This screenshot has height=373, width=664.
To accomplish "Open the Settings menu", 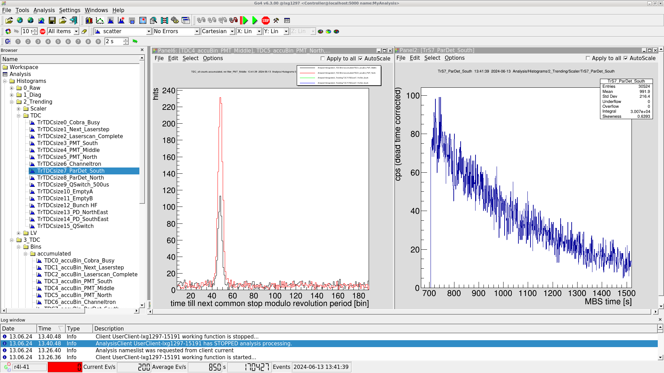I will point(70,10).
